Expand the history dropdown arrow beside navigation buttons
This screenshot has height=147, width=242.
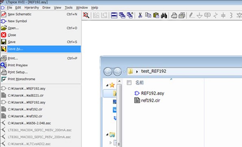click(x=124, y=72)
